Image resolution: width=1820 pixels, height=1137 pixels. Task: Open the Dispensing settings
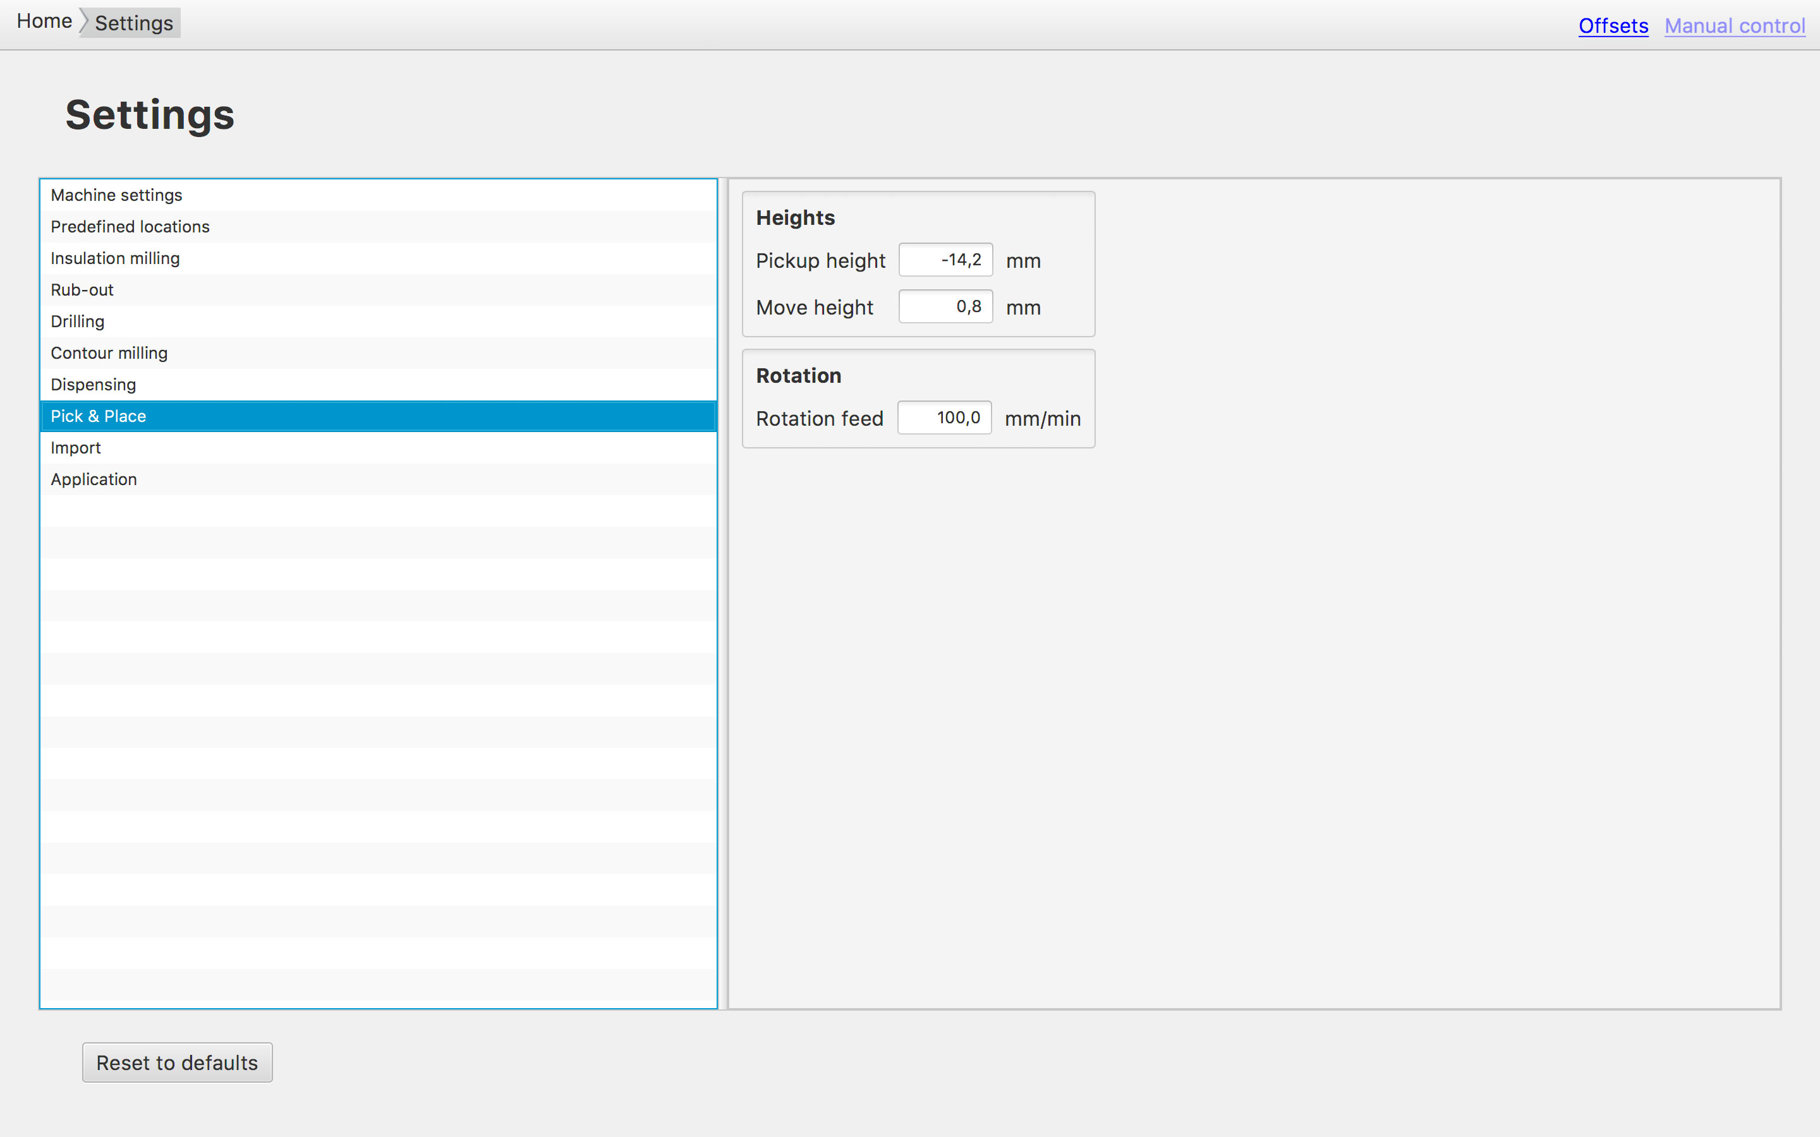pos(379,384)
